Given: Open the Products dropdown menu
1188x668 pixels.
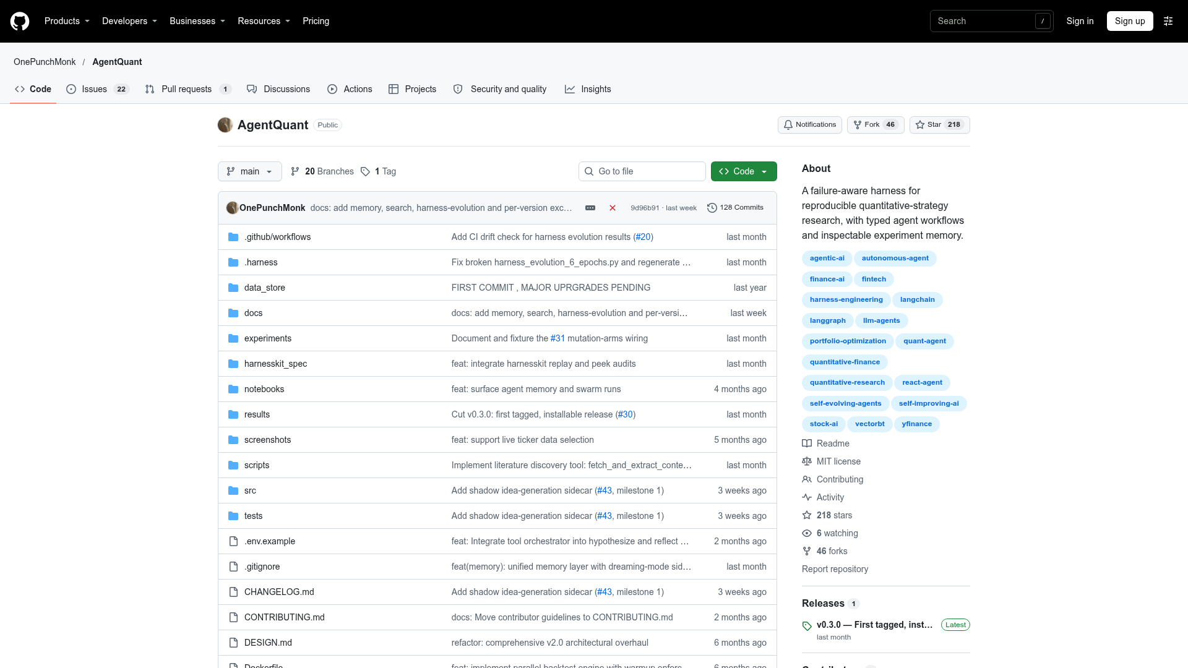Looking at the screenshot, I should tap(67, 21).
